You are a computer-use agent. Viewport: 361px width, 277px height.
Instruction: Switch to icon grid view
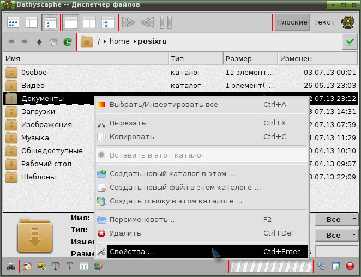point(13,22)
